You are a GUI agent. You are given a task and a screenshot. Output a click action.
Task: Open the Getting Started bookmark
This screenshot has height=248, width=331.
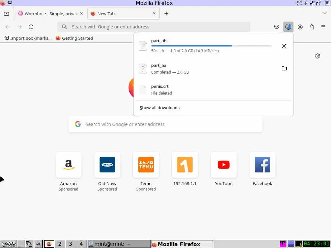[74, 38]
